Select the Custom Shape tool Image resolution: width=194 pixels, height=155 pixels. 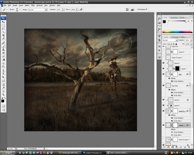pos(3,81)
